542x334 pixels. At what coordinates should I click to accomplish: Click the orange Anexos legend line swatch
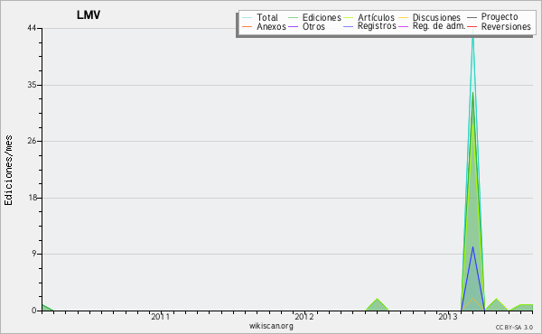pos(248,26)
